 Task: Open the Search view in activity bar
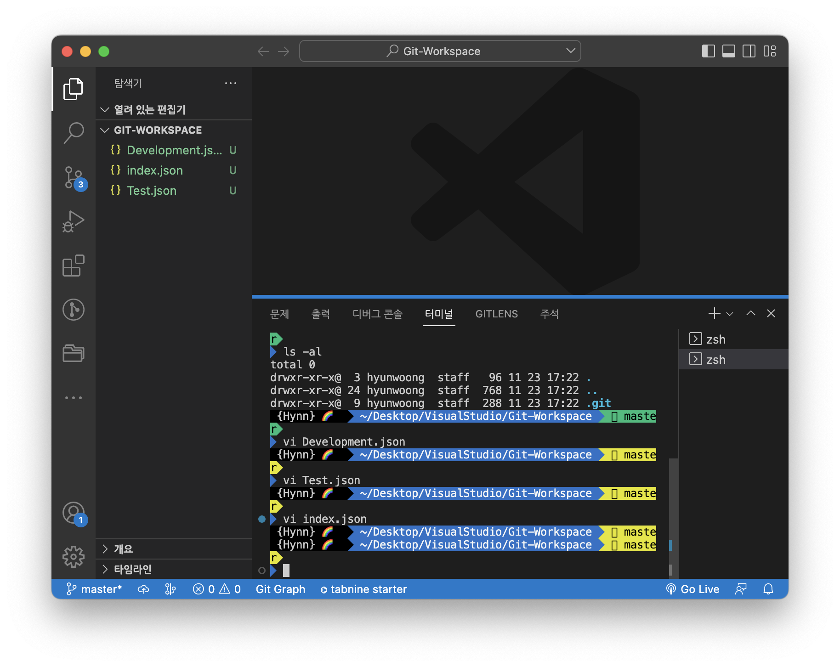coord(73,133)
